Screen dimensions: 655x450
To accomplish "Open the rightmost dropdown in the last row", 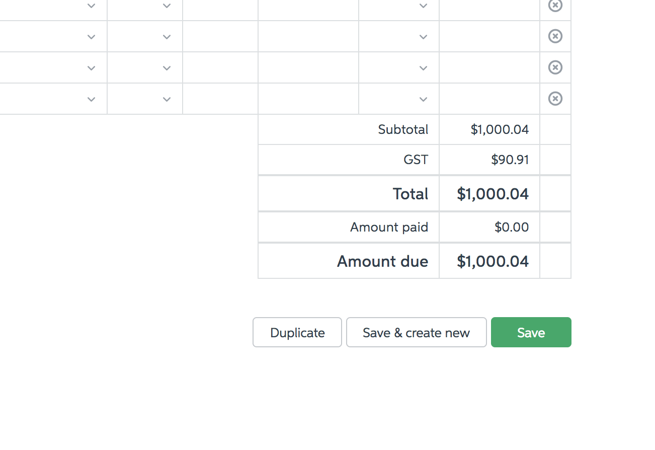I will (x=423, y=99).
